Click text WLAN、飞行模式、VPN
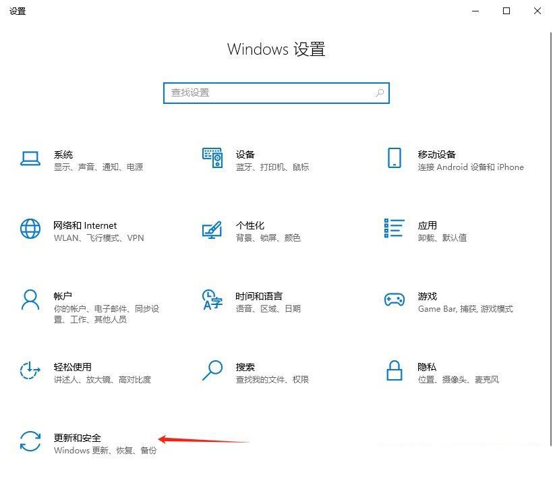Image resolution: width=553 pixels, height=477 pixels. [x=98, y=237]
